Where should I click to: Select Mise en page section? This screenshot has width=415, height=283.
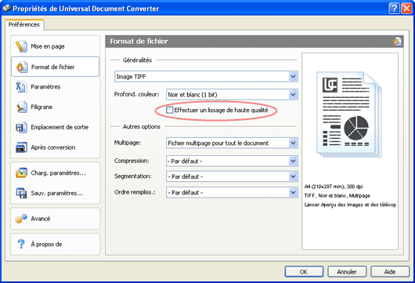pyautogui.click(x=56, y=46)
